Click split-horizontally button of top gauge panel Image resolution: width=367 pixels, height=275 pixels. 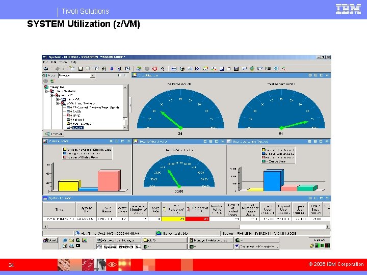pyautogui.click(x=316, y=75)
